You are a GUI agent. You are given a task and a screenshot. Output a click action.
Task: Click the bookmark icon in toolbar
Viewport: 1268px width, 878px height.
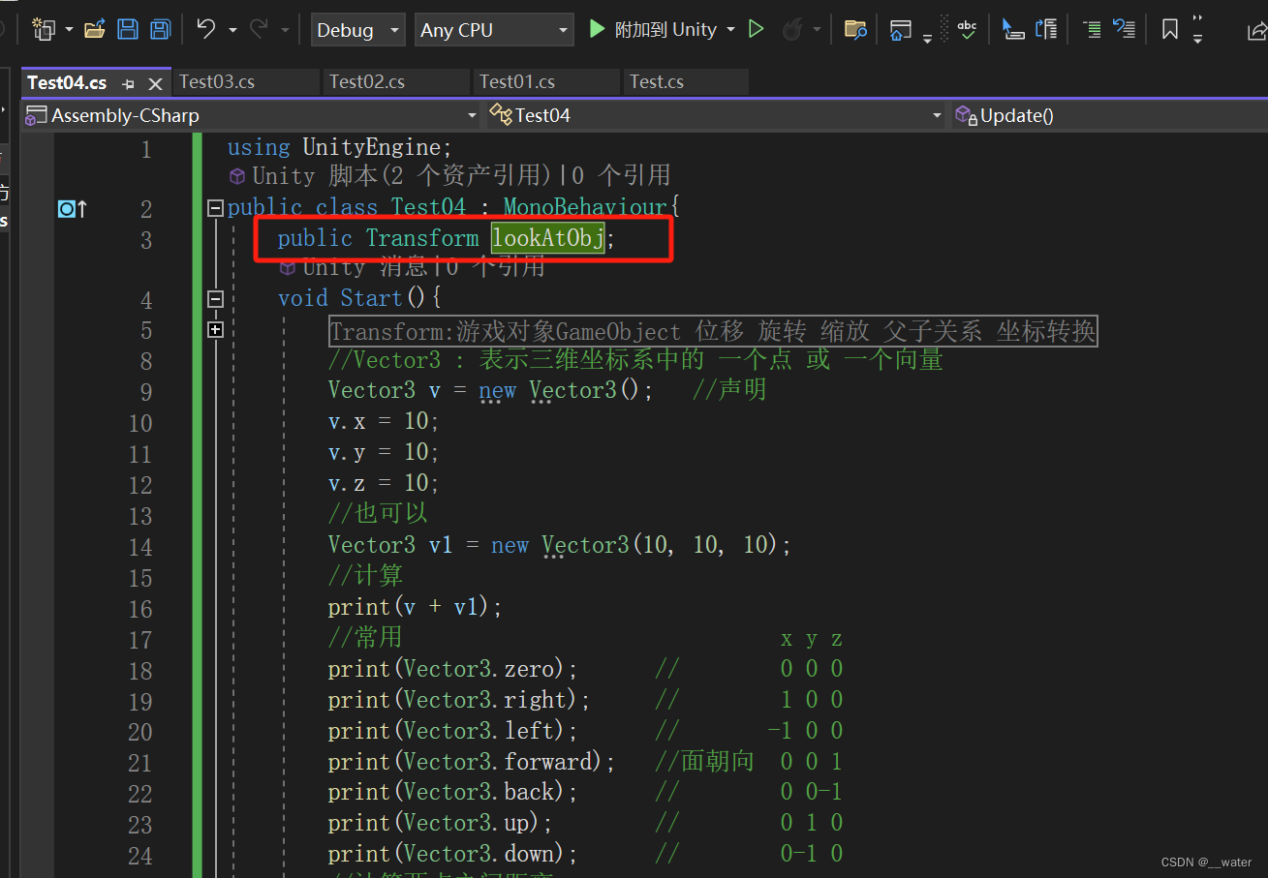tap(1170, 30)
